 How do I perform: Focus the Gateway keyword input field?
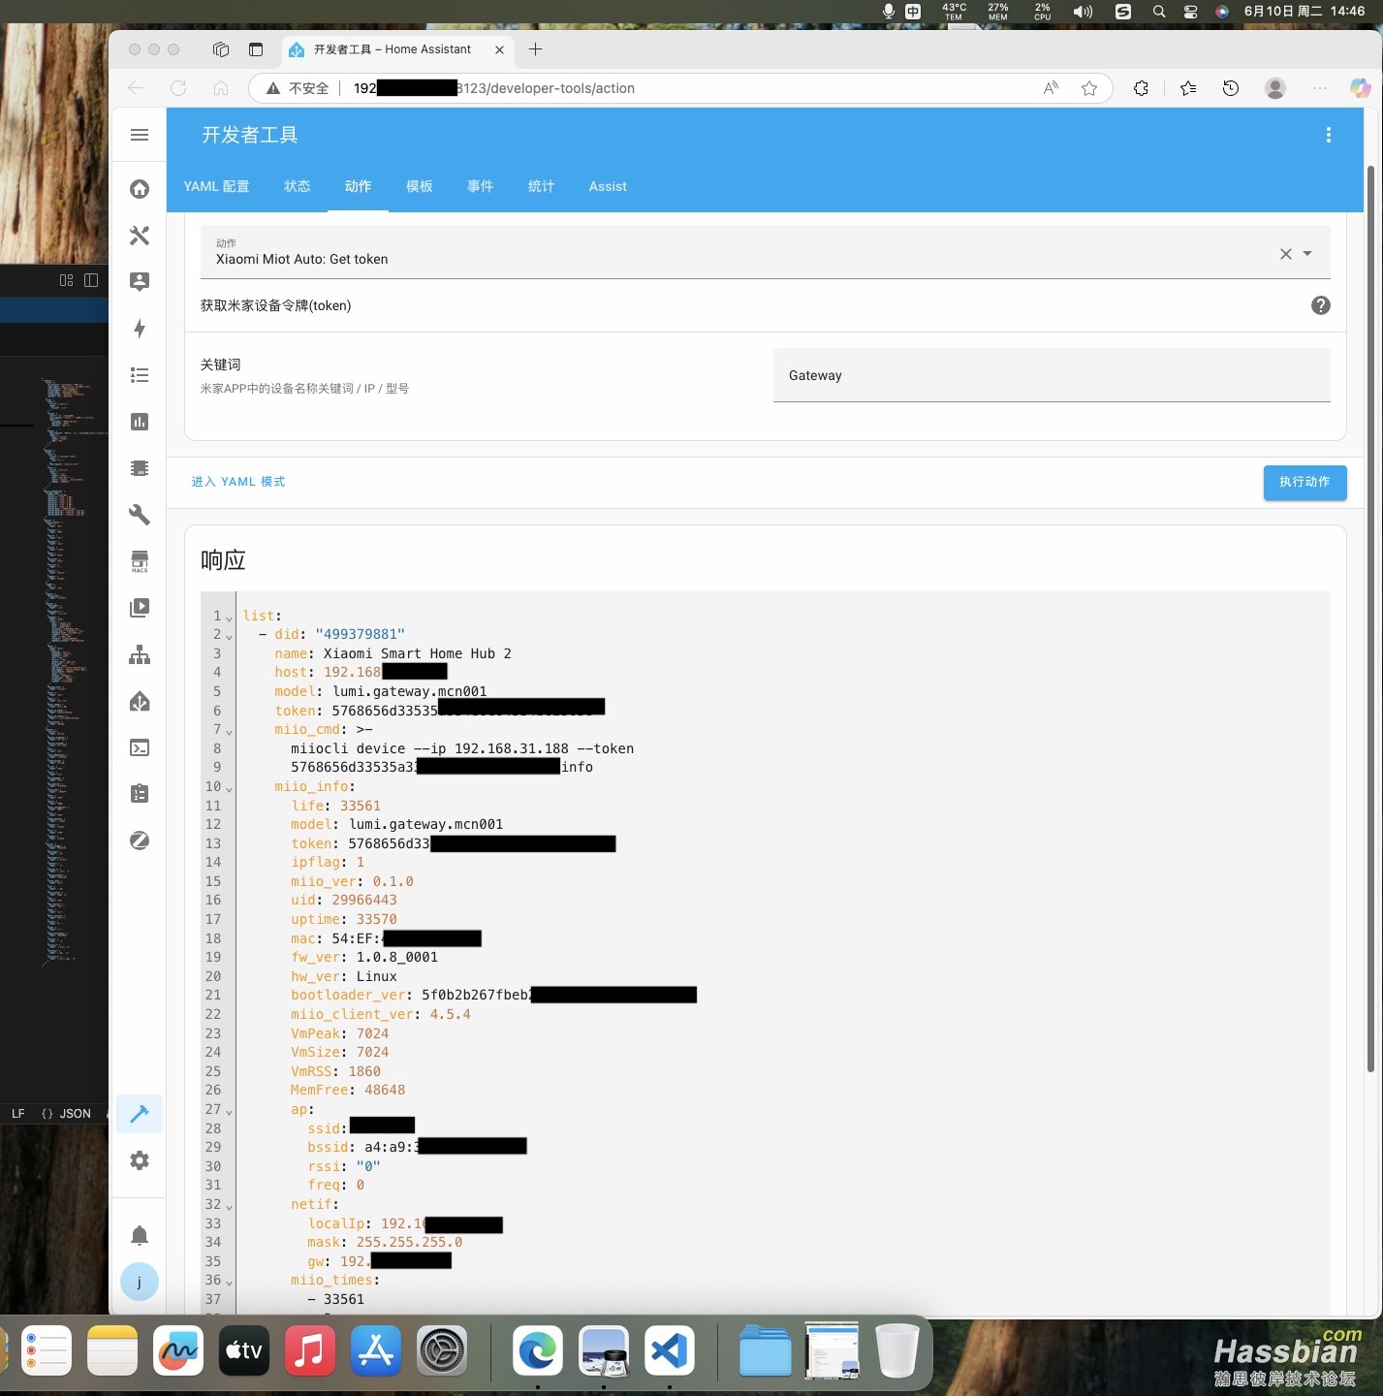(1052, 375)
